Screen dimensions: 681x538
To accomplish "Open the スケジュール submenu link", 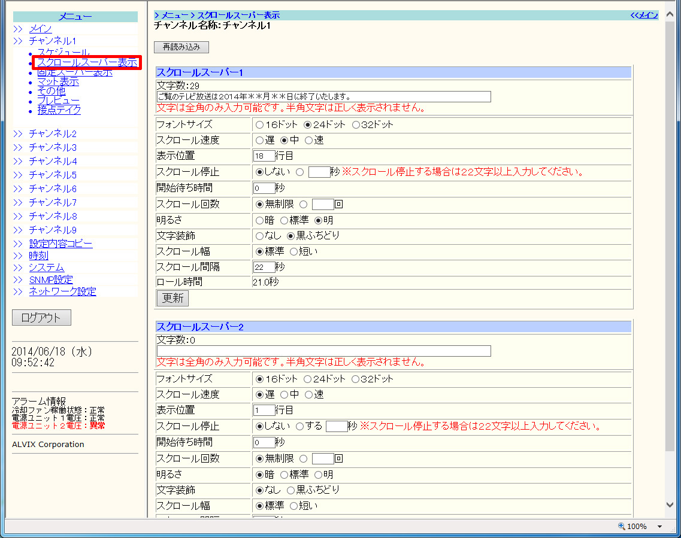I will pos(63,53).
